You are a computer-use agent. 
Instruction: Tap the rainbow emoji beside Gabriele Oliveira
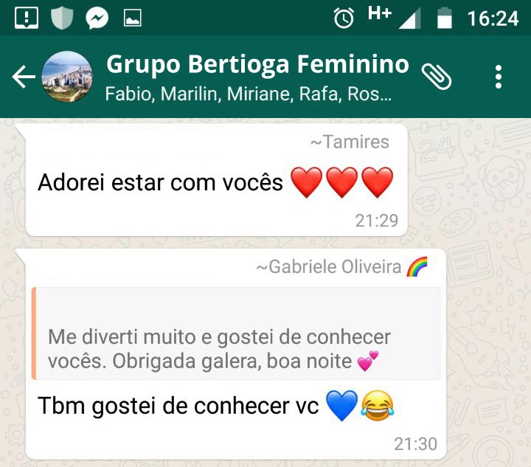click(x=417, y=266)
